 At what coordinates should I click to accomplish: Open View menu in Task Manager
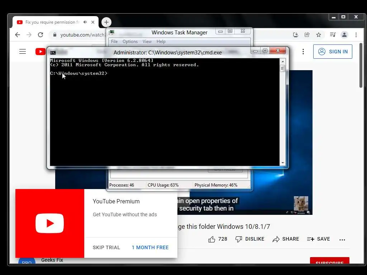click(147, 42)
